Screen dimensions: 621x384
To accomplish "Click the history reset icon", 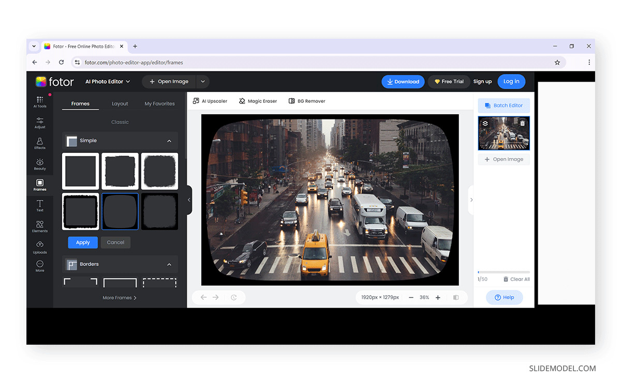I will [234, 297].
